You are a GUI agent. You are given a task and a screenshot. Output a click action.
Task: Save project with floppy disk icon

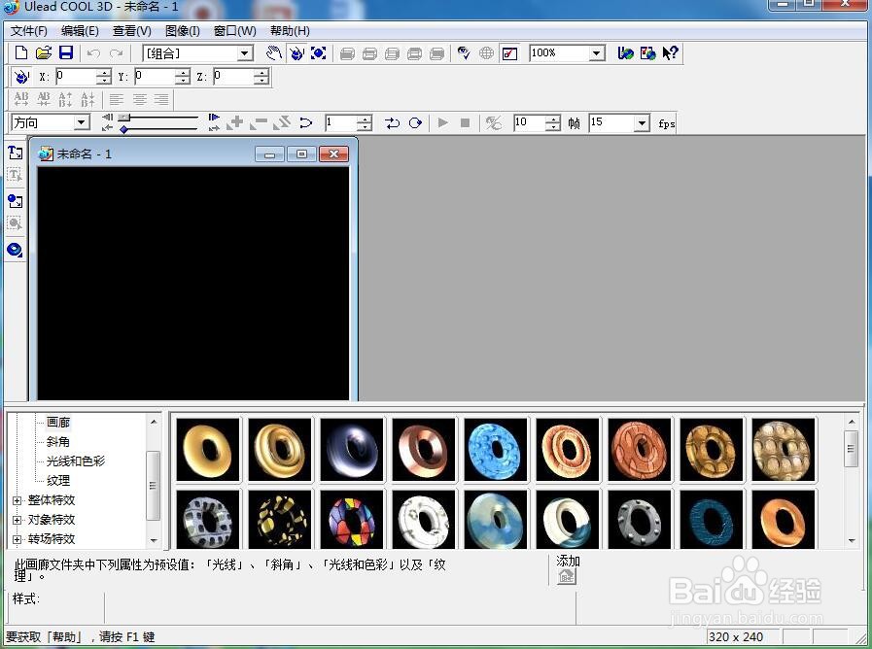tap(66, 53)
